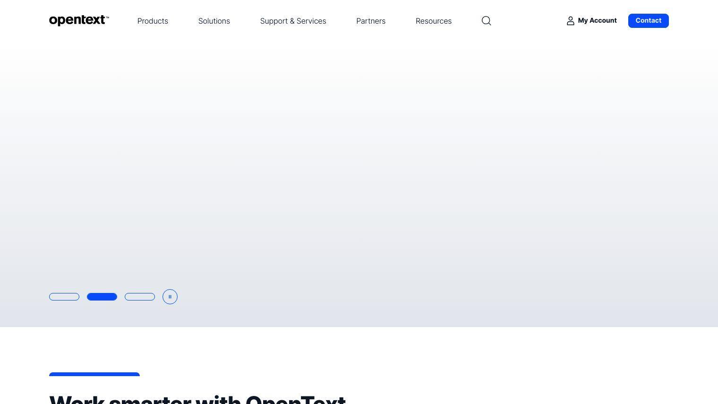The image size is (718, 404).
Task: Open the Resources menu
Action: click(434, 21)
